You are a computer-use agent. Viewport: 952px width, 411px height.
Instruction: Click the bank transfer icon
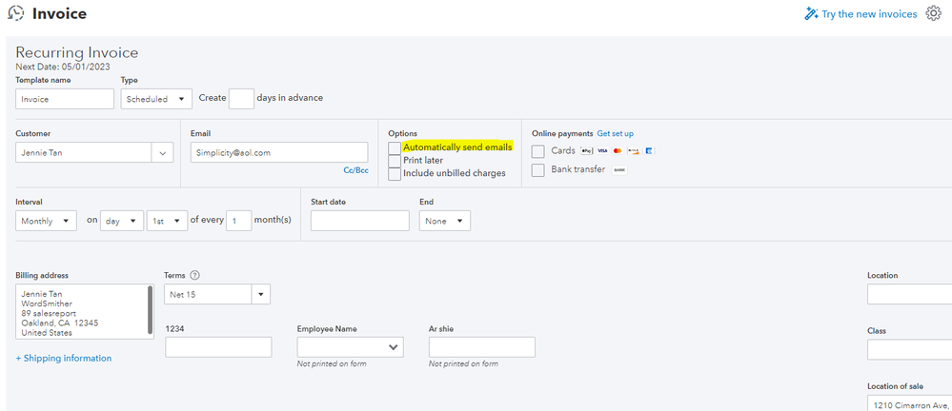coord(619,169)
